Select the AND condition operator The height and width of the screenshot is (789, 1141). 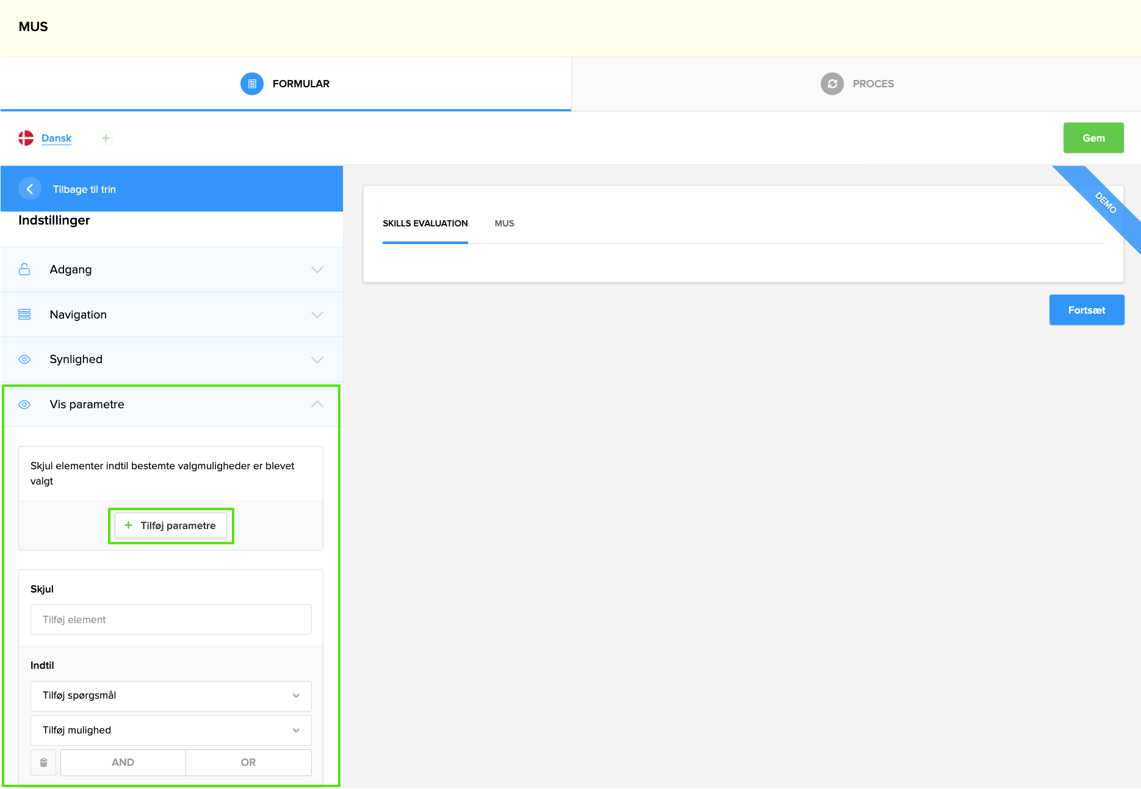pyautogui.click(x=123, y=762)
